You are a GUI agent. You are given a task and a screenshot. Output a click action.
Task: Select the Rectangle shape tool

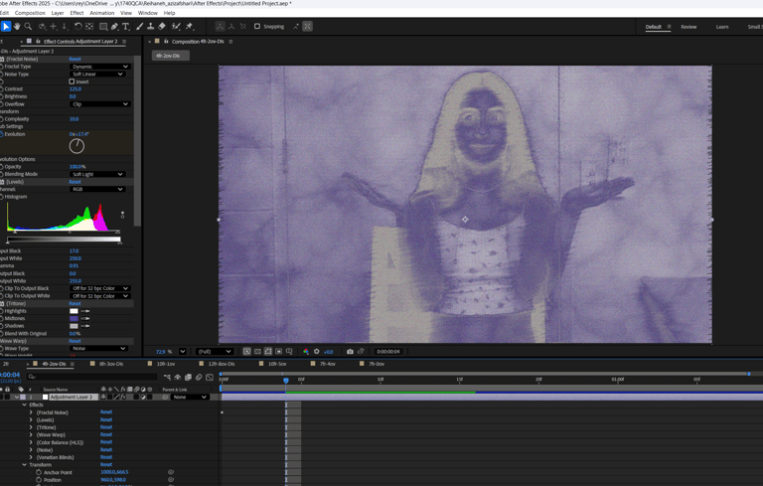[x=103, y=26]
